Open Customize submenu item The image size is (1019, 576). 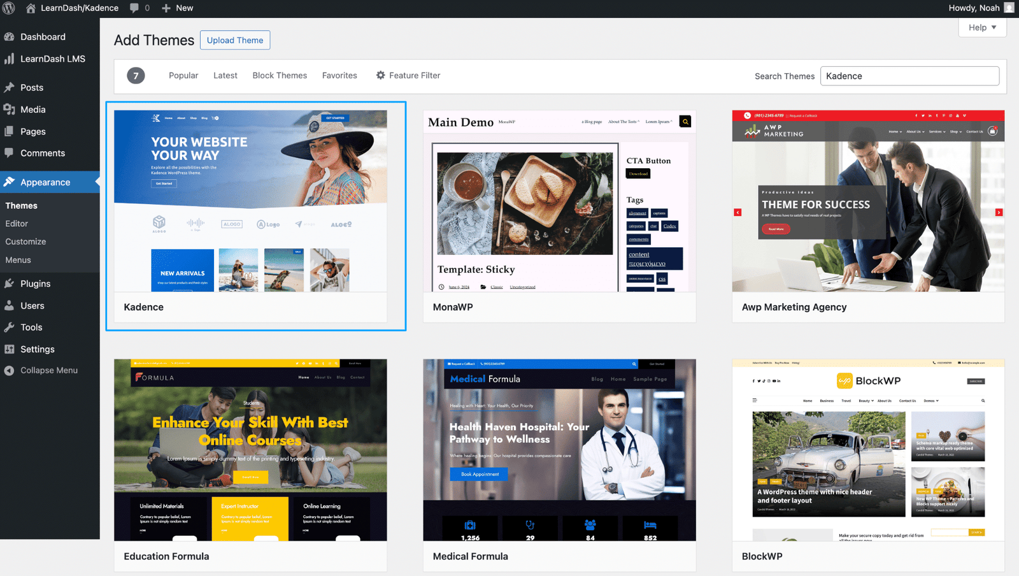tap(25, 241)
